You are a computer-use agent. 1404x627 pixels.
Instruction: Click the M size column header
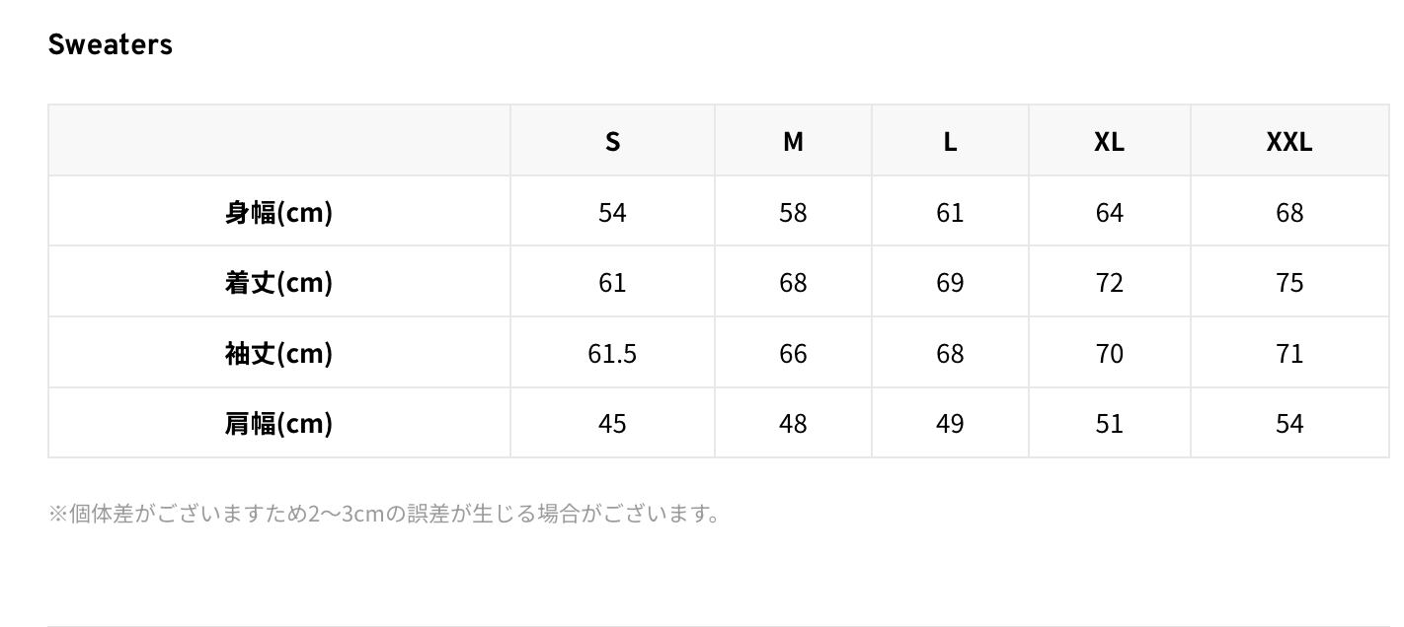pyautogui.click(x=793, y=141)
